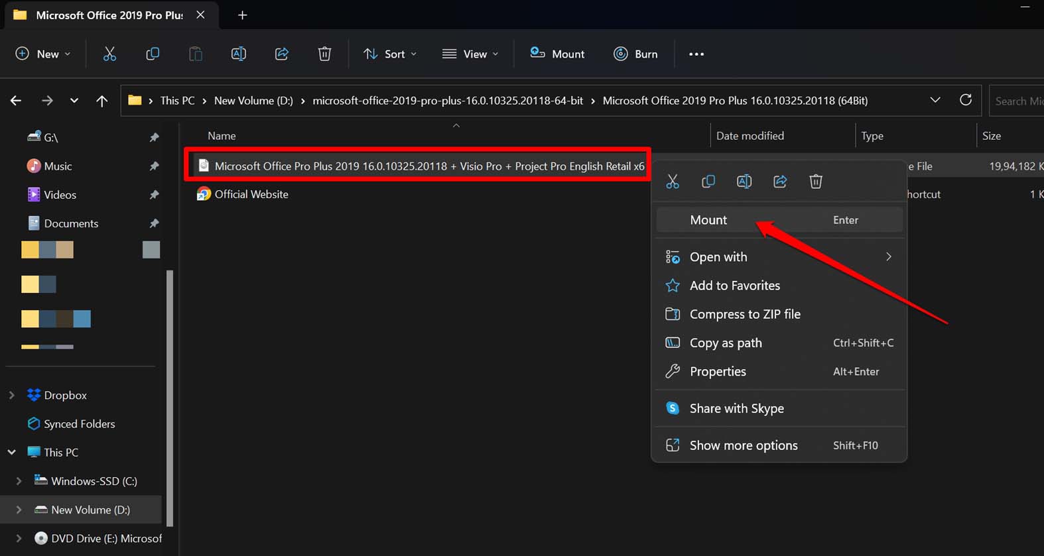The height and width of the screenshot is (556, 1044).
Task: Go forward with the right arrow
Action: tap(47, 101)
